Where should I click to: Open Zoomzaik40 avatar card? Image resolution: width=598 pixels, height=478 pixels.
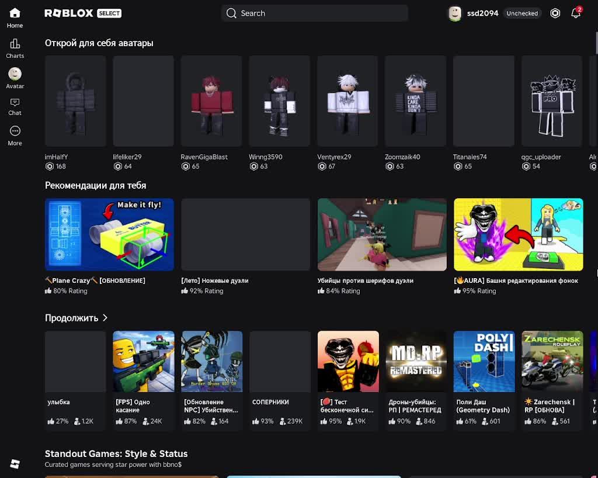pyautogui.click(x=415, y=101)
